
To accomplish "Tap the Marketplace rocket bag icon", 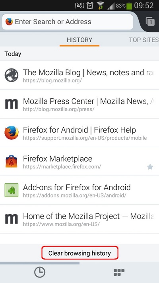I will pos(12,161).
